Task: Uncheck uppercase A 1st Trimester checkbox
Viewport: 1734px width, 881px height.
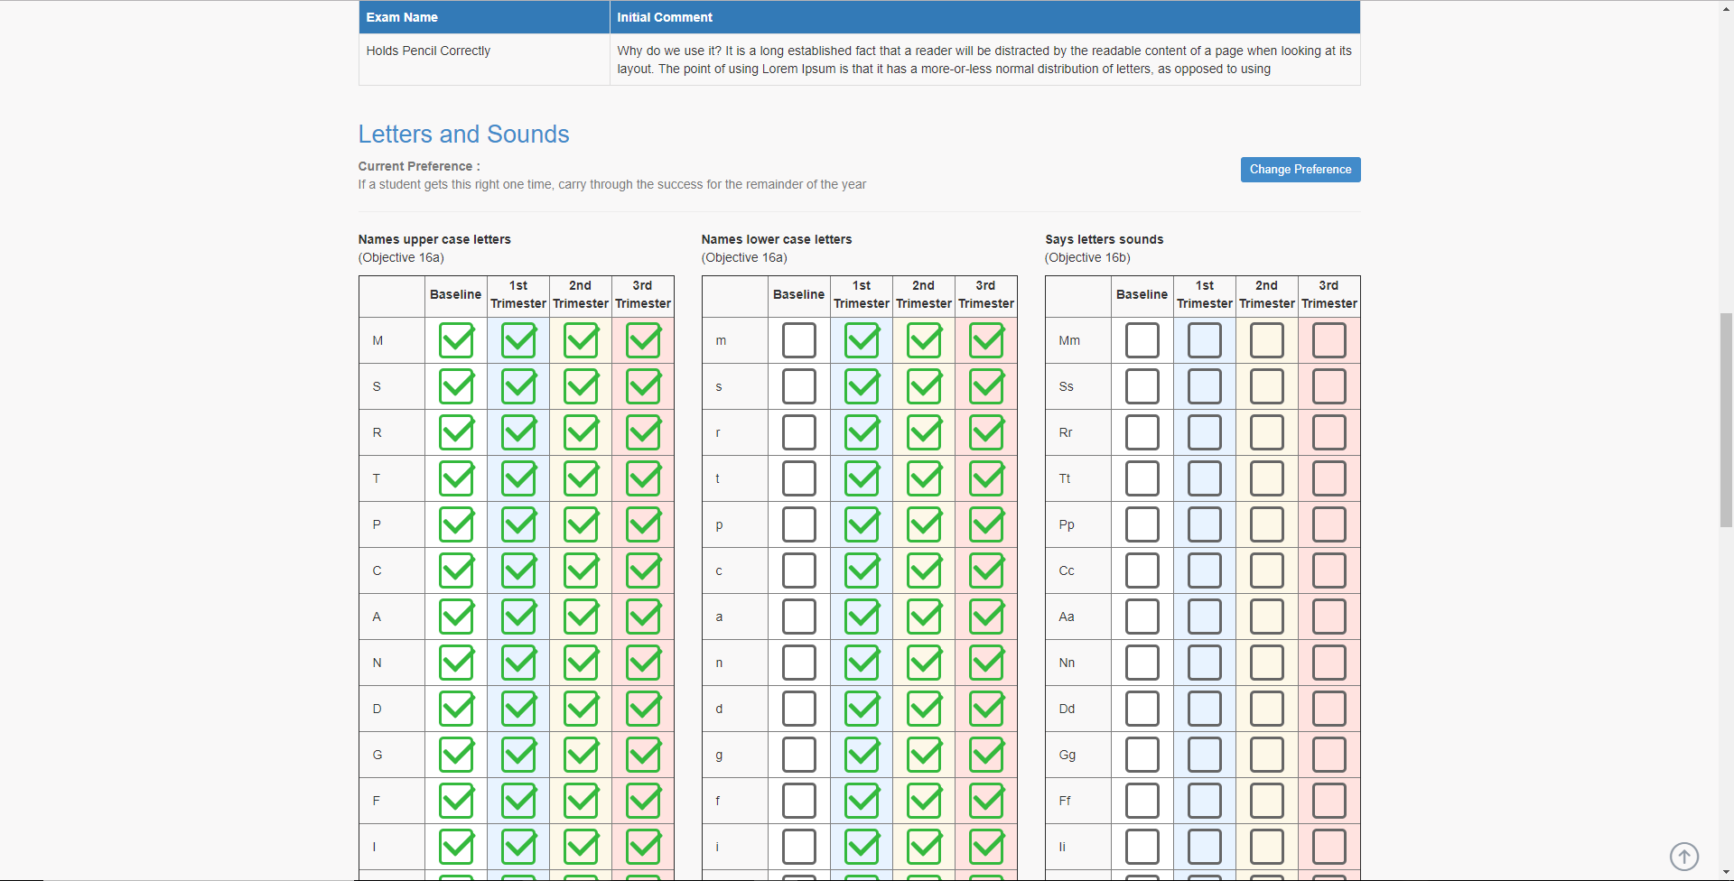Action: pyautogui.click(x=518, y=617)
